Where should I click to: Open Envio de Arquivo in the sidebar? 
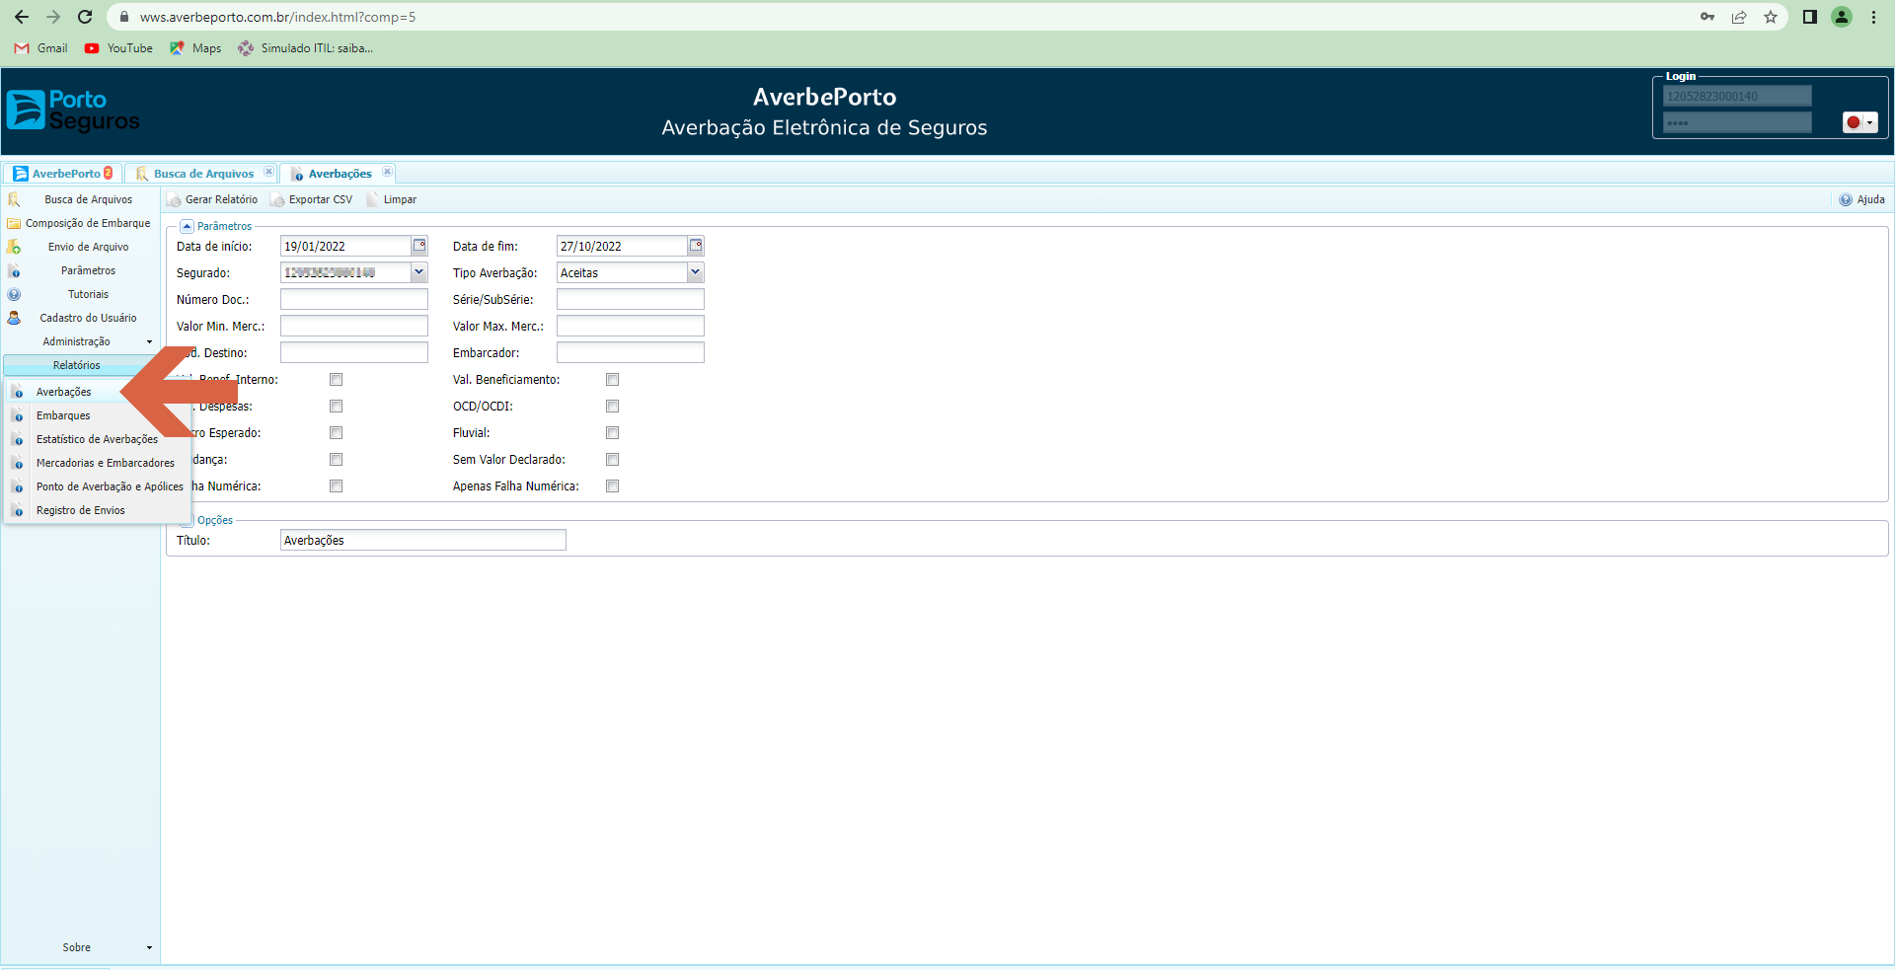[x=80, y=247]
